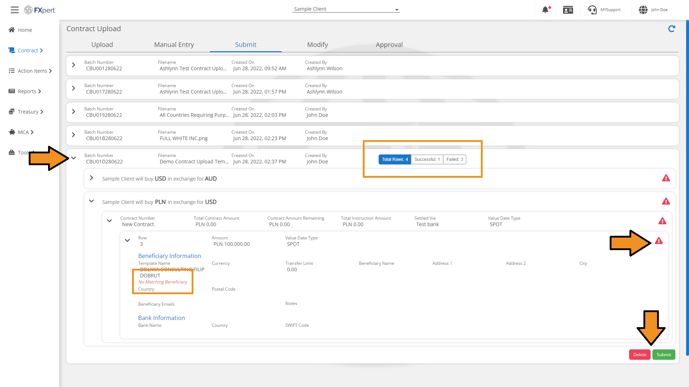Image resolution: width=689 pixels, height=387 pixels.
Task: Switch to the Modify tab
Action: pyautogui.click(x=317, y=45)
